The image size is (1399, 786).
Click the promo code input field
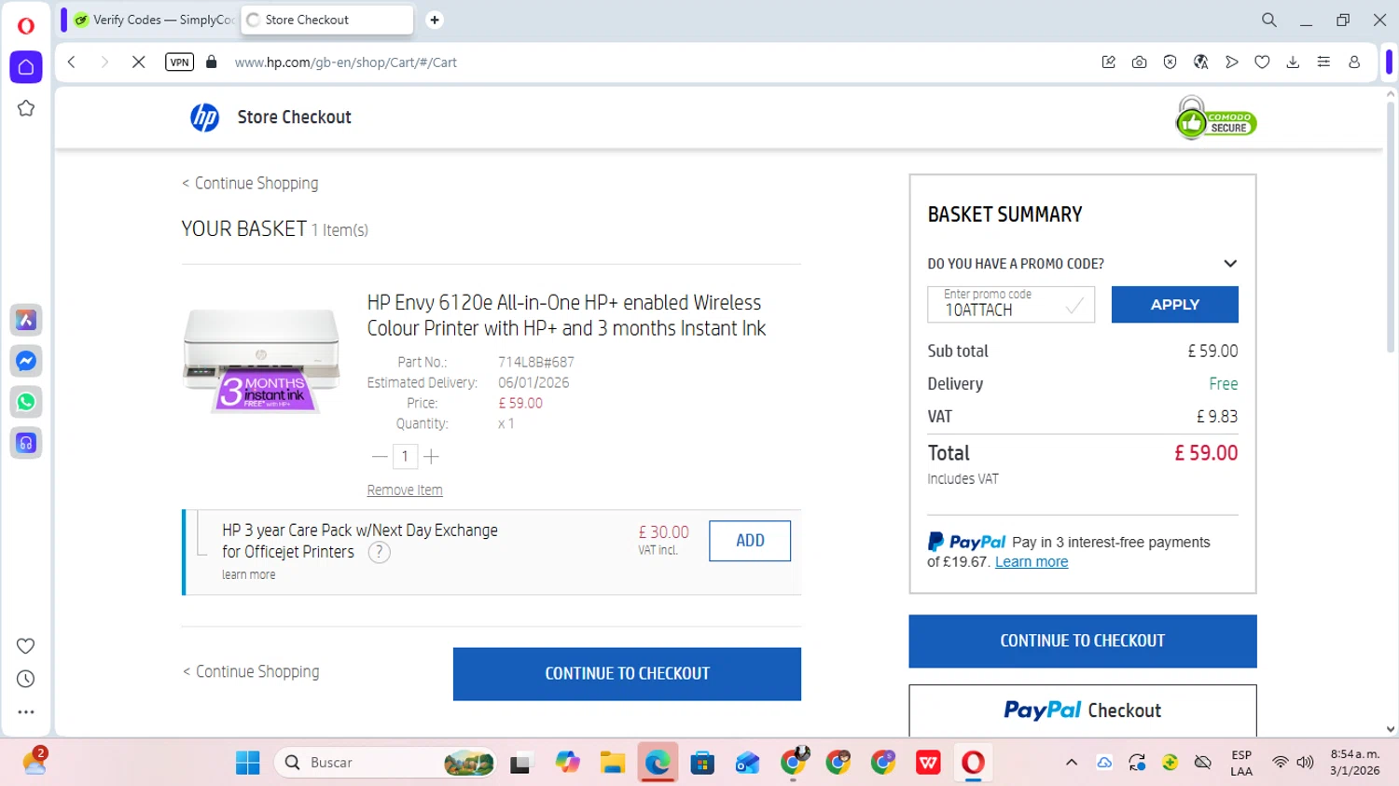click(x=1011, y=305)
